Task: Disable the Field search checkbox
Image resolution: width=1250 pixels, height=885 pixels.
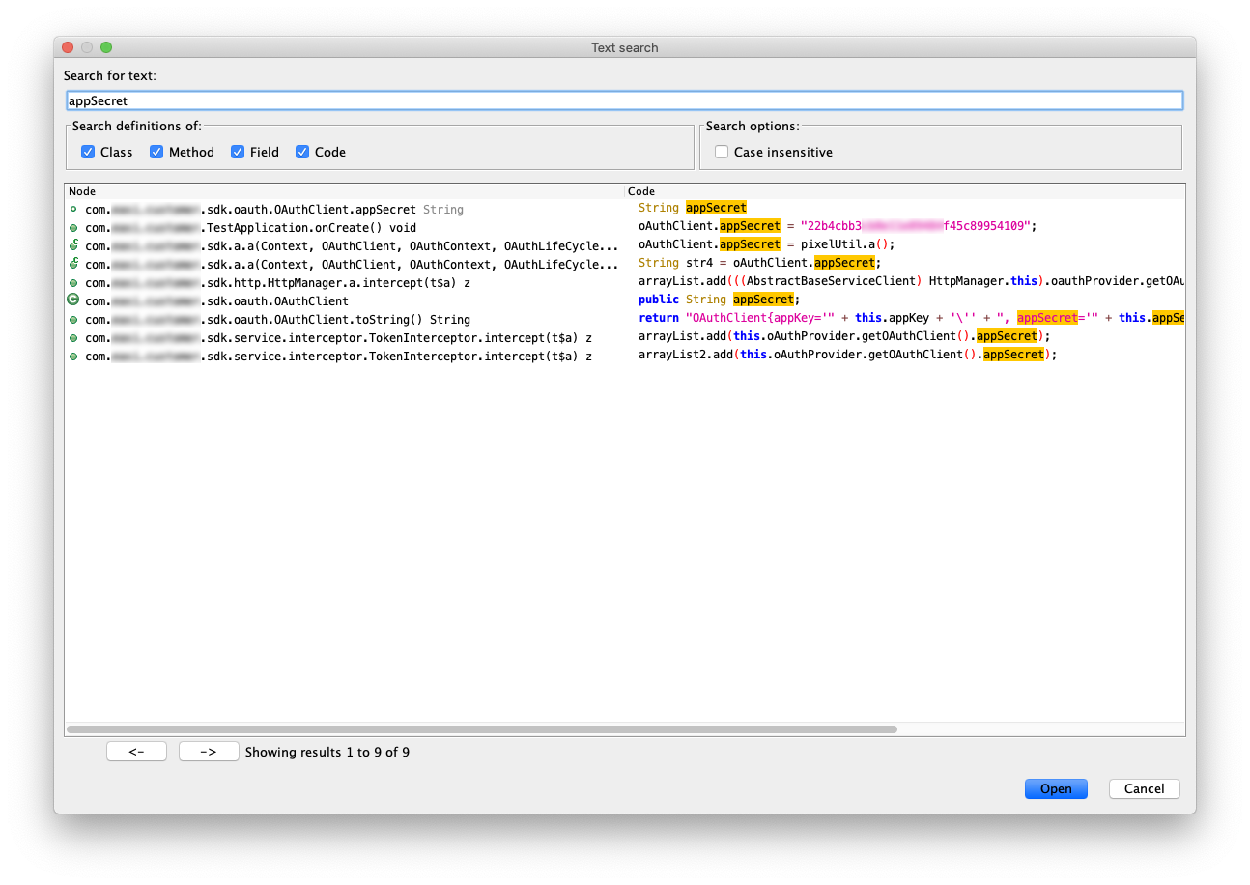Action: 237,152
